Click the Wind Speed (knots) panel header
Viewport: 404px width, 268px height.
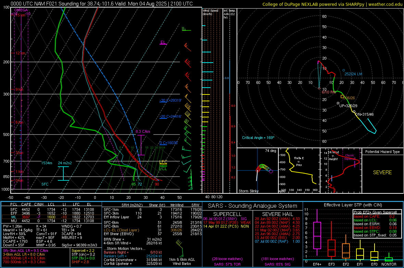point(211,12)
